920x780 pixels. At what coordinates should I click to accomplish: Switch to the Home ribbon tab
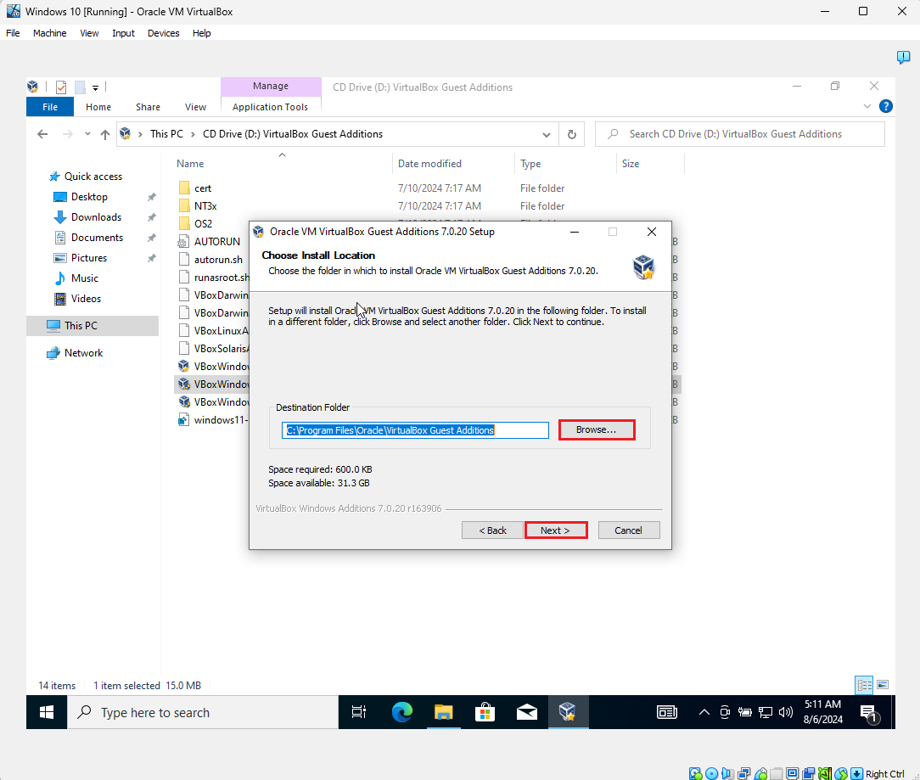(98, 107)
